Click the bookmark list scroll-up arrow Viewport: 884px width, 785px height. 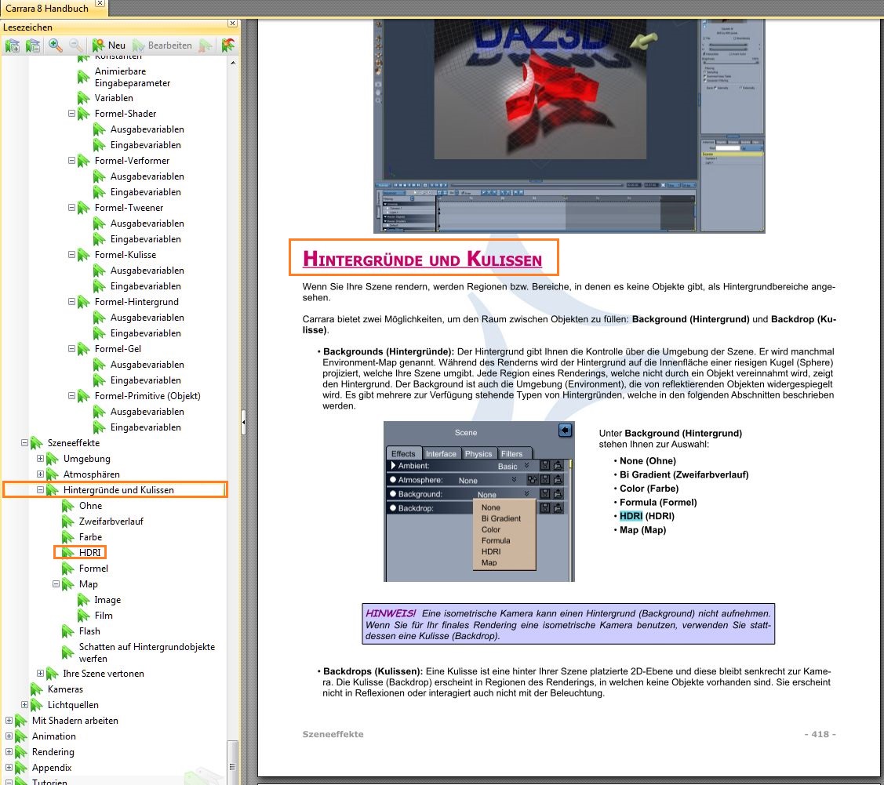pyautogui.click(x=233, y=63)
